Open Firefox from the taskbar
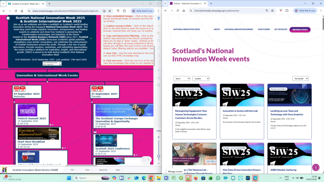The height and width of the screenshot is (182, 324). [196, 178]
